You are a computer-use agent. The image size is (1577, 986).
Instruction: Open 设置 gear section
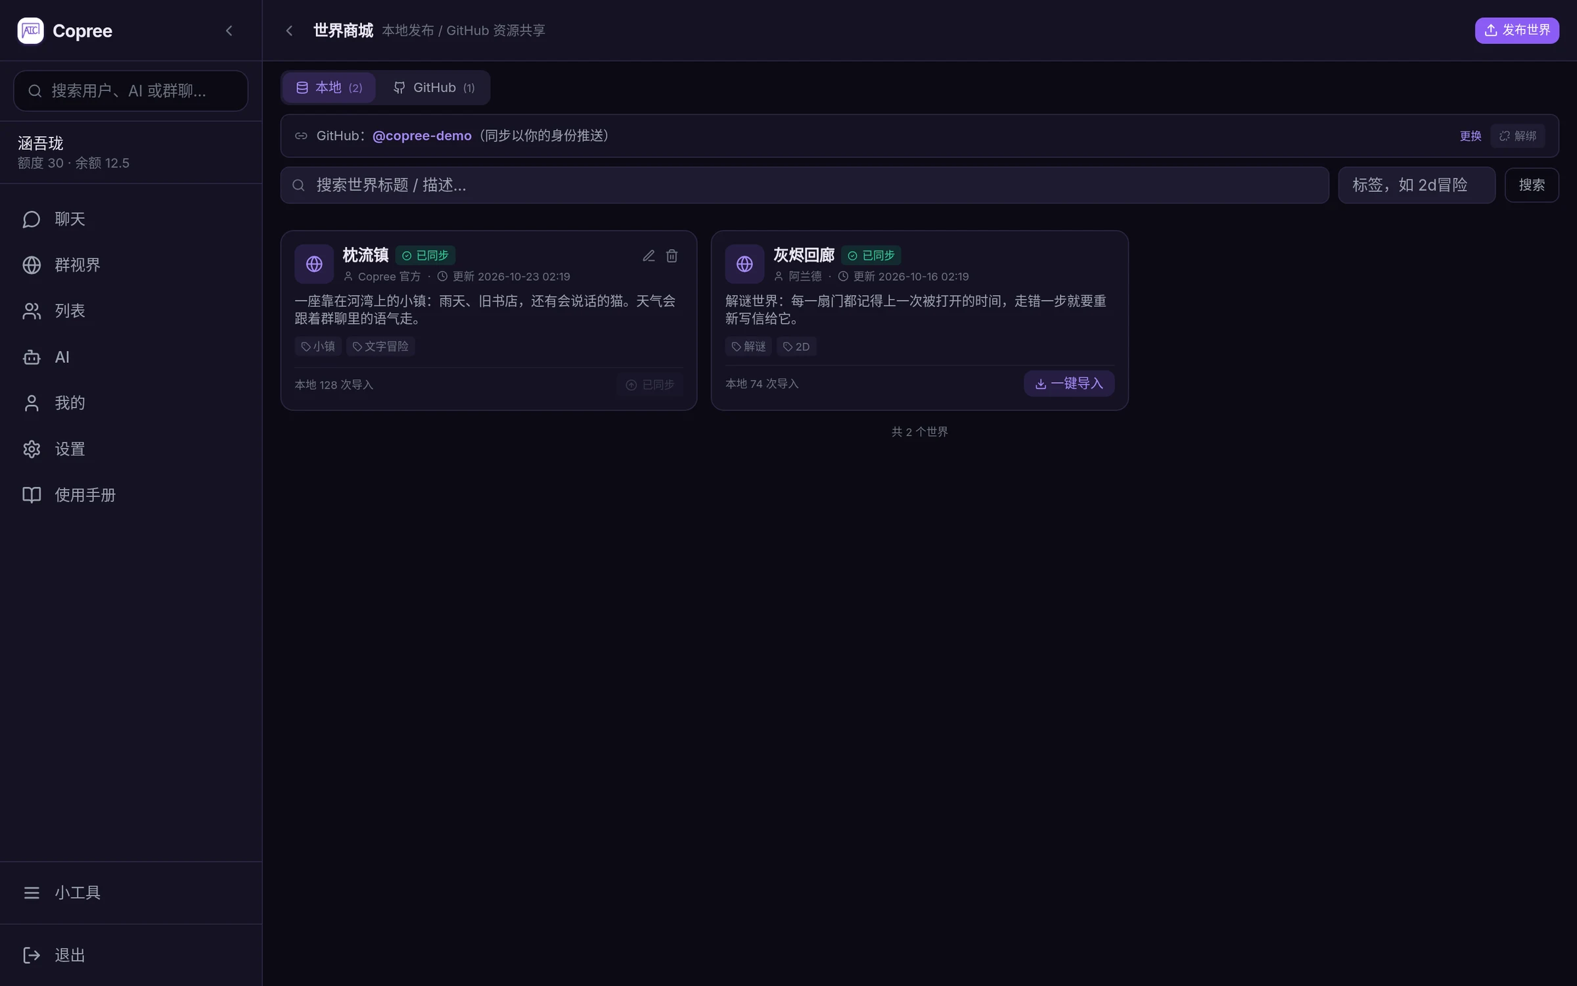pyautogui.click(x=131, y=449)
